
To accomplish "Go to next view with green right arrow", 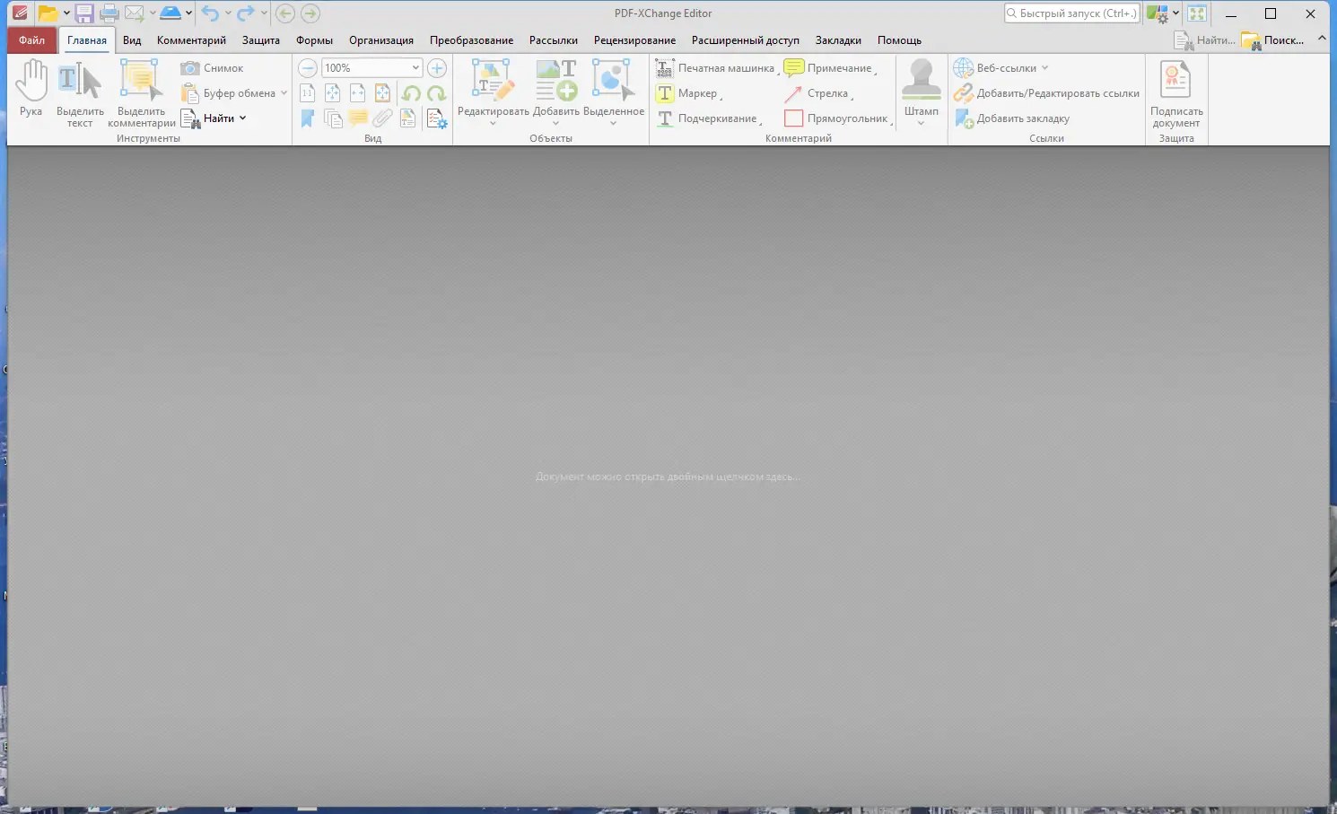I will (x=310, y=13).
